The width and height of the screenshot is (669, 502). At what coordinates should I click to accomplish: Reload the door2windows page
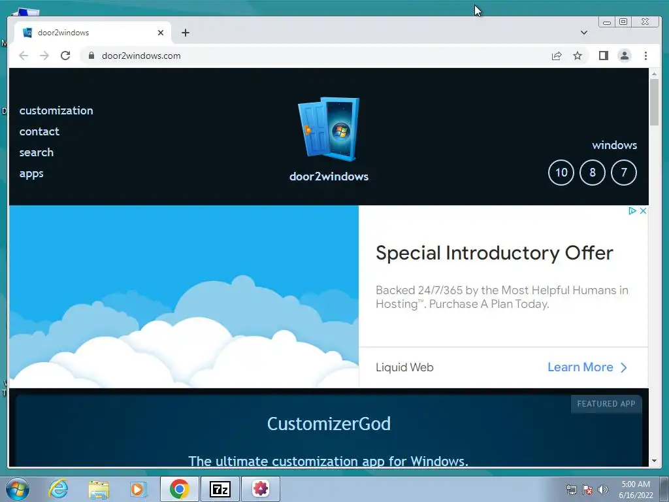click(x=65, y=56)
